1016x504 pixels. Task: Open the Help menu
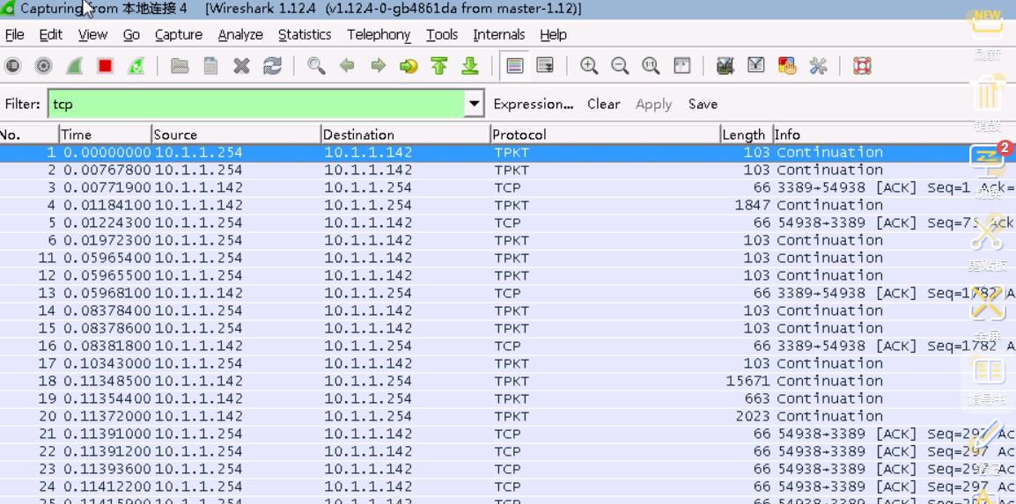(x=554, y=35)
